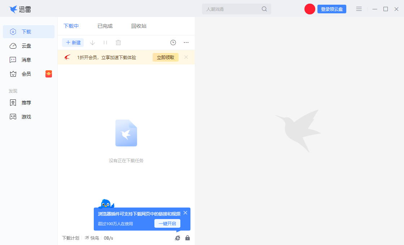This screenshot has height=245, width=404.
Task: Start downloads with the down-arrow icon
Action: click(92, 42)
